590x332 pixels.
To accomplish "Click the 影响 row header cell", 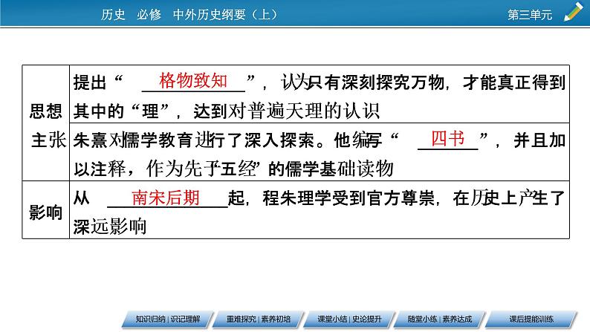I will 46,209.
